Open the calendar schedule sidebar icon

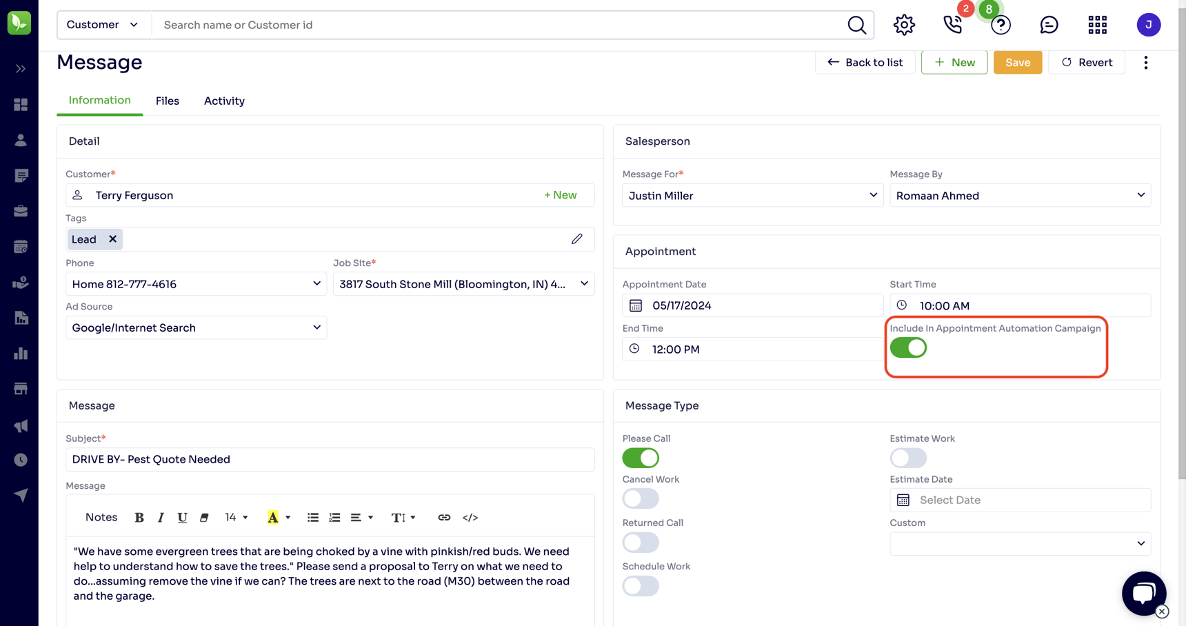(x=20, y=246)
